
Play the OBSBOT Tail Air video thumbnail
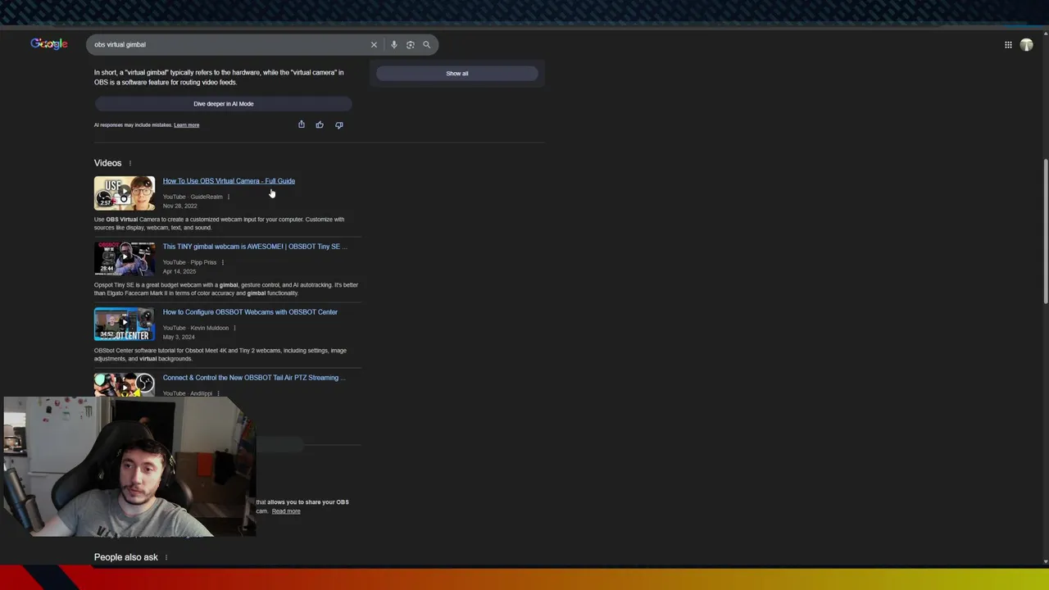125,385
